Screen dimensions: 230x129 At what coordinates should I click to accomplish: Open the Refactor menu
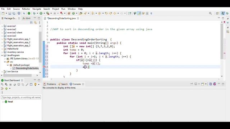coord(26,9)
